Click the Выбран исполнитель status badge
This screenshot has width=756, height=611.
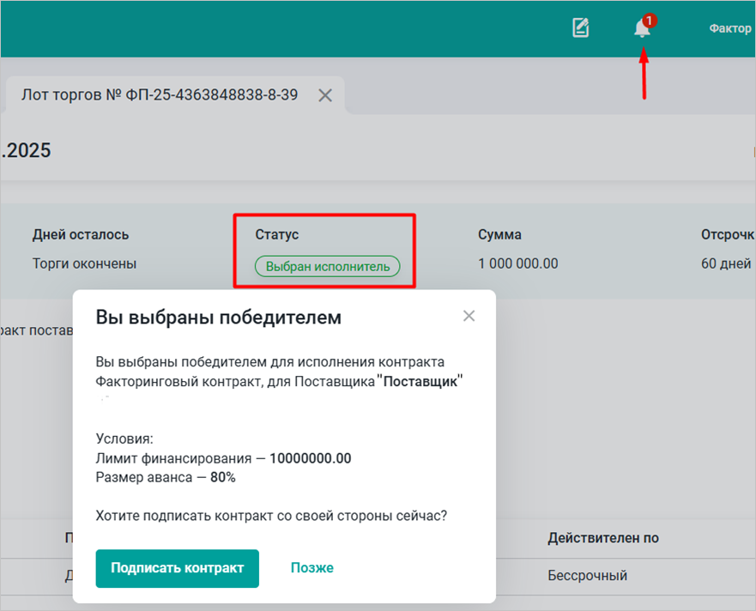(328, 267)
